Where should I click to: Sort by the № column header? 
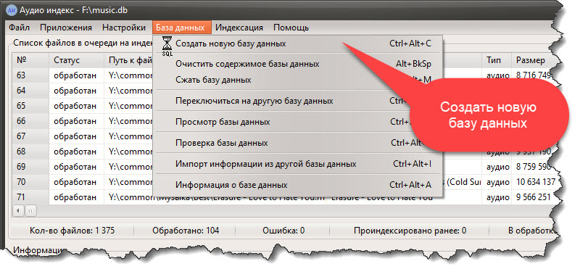click(x=30, y=60)
